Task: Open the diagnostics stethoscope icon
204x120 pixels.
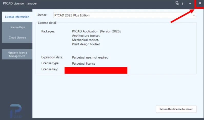Action: coord(177,3)
